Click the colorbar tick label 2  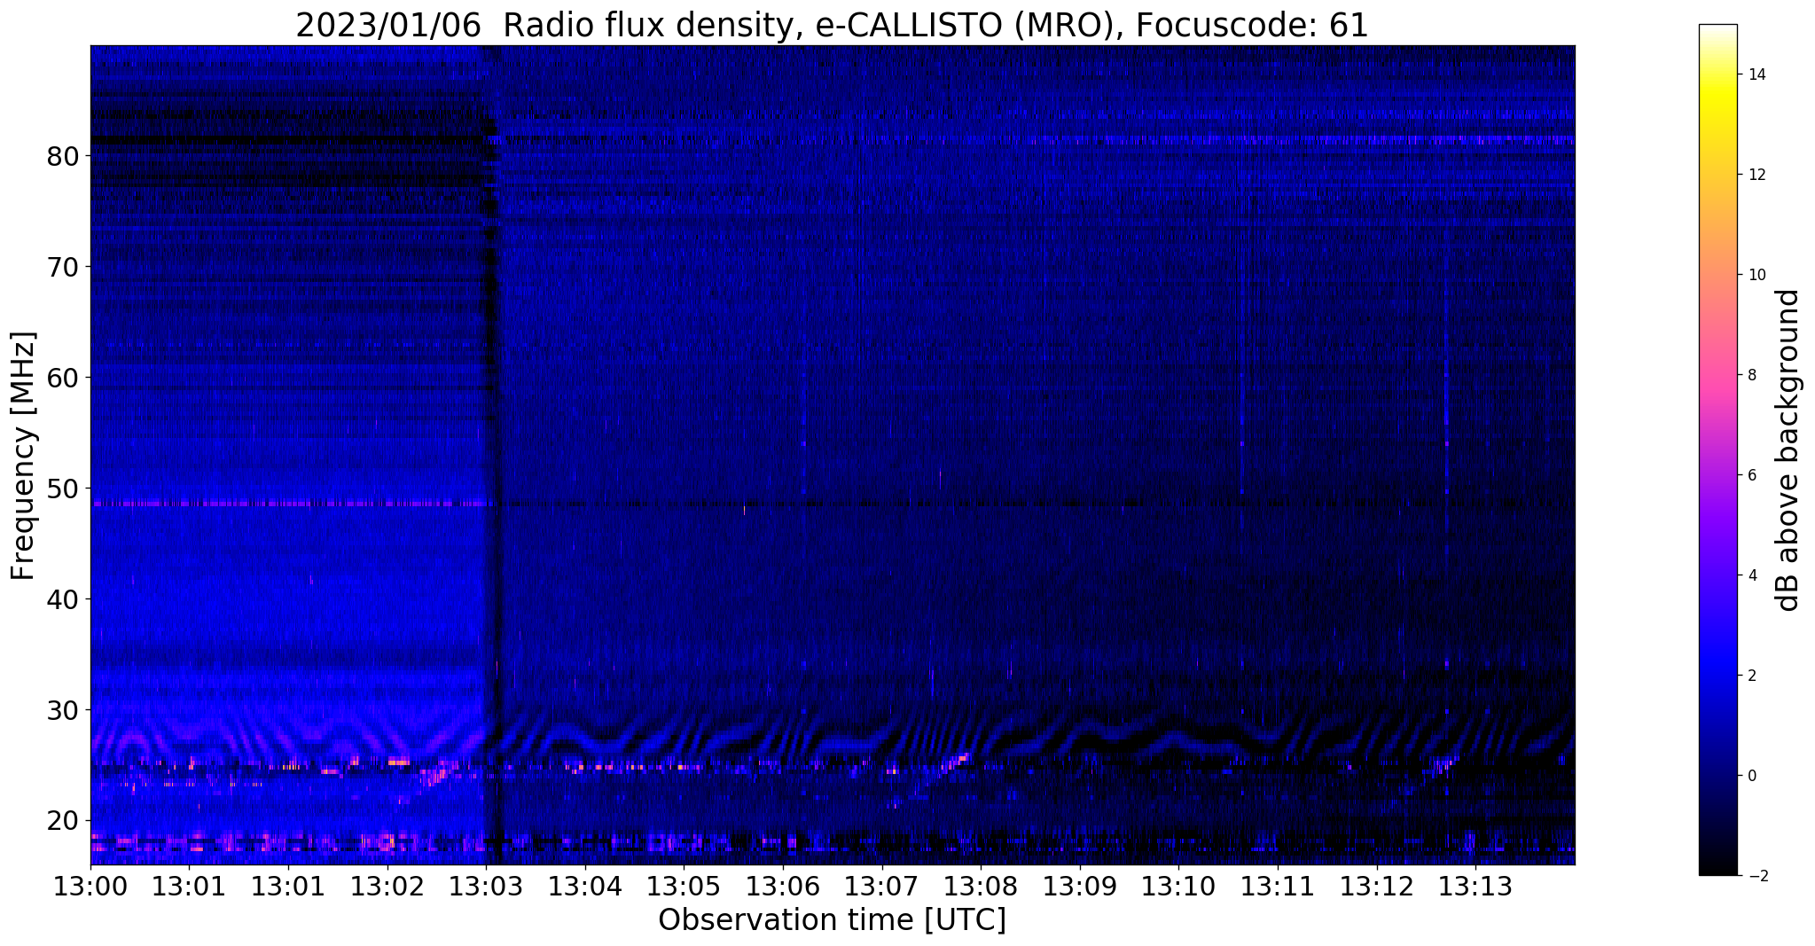(x=1751, y=676)
